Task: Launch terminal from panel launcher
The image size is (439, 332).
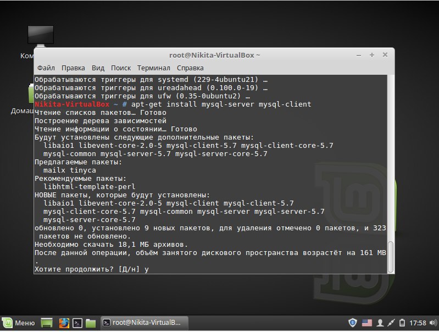Action: tap(77, 323)
